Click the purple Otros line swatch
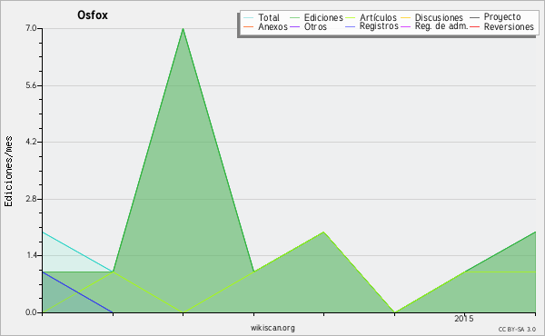The image size is (545, 336). (294, 26)
